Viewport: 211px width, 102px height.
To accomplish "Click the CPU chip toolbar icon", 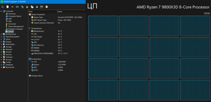I will click(12, 7).
